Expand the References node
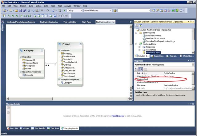This screenshot has height=136, width=197. [139, 50]
